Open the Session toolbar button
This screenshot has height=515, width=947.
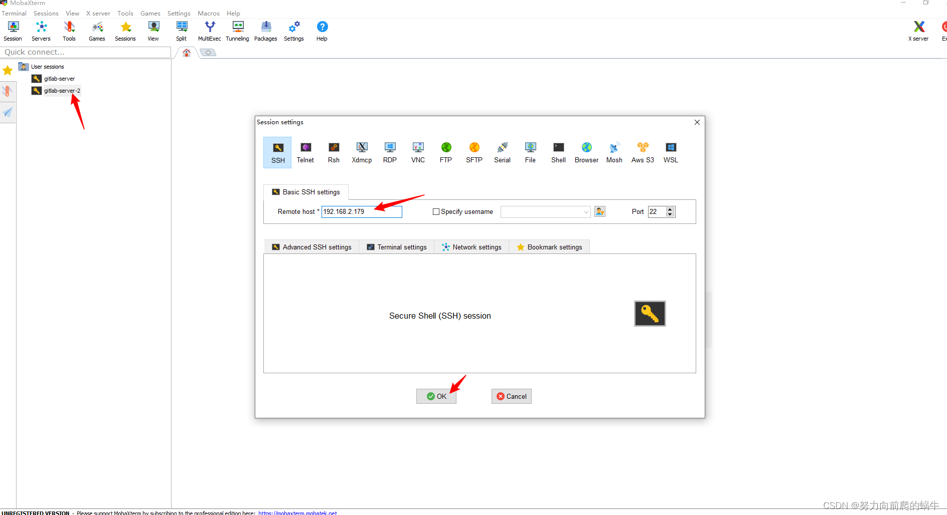13,31
